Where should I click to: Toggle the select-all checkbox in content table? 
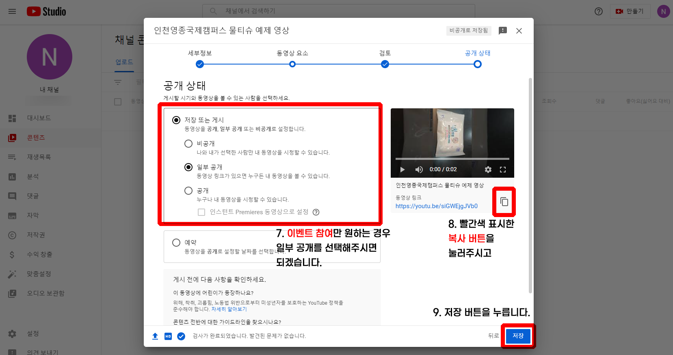118,101
